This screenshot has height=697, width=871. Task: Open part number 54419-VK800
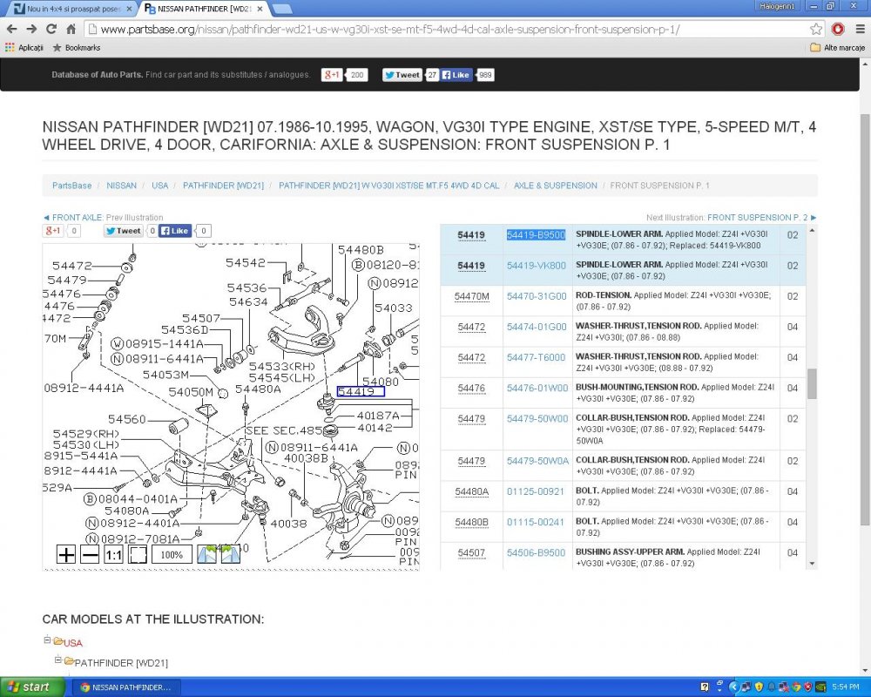(536, 266)
